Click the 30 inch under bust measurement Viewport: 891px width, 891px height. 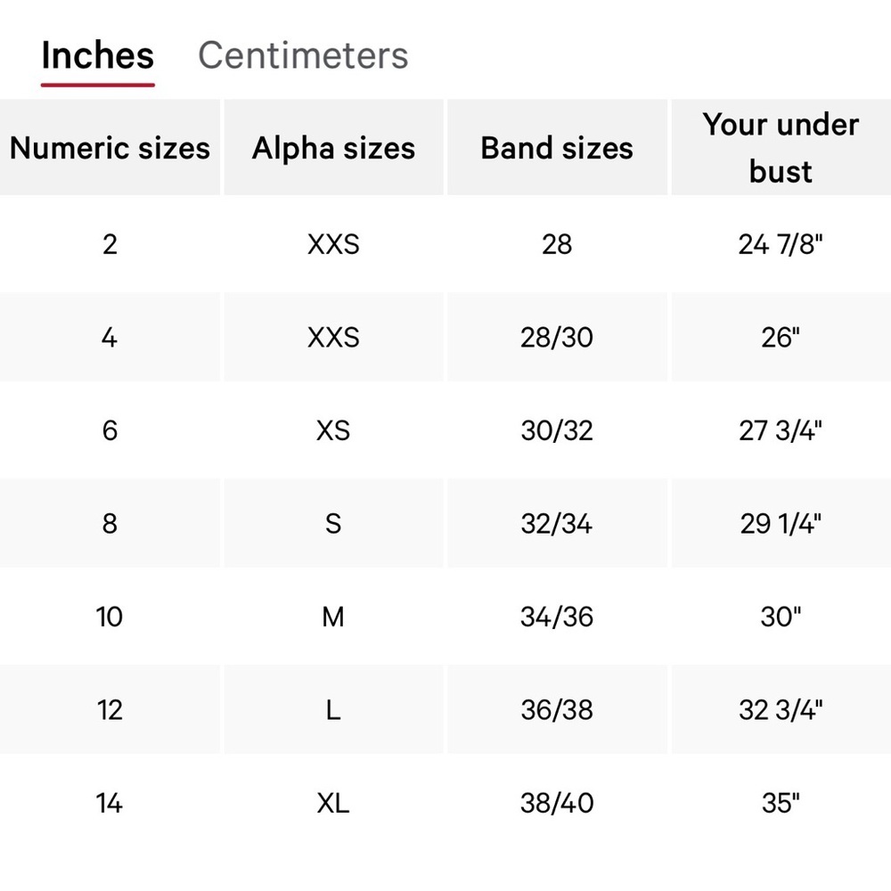coord(781,617)
